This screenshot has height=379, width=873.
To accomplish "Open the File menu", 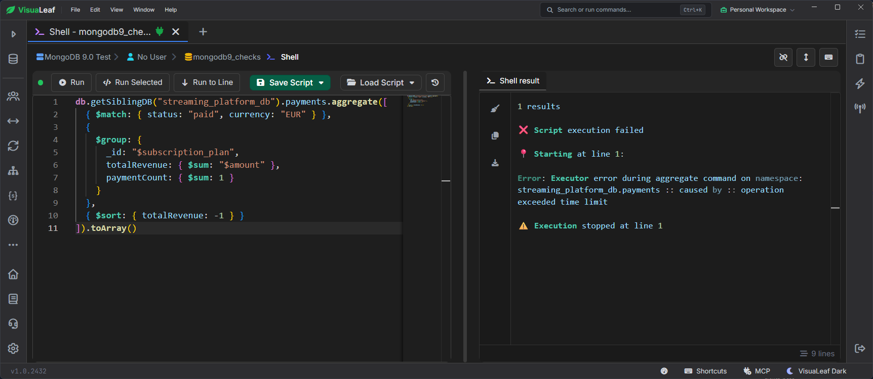I will click(x=75, y=10).
